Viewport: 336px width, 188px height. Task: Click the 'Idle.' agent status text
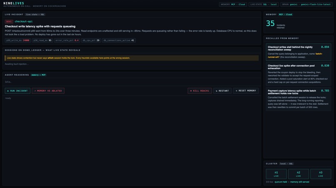8,82
